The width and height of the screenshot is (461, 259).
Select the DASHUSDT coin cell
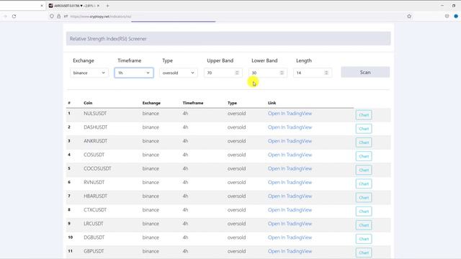(96, 127)
